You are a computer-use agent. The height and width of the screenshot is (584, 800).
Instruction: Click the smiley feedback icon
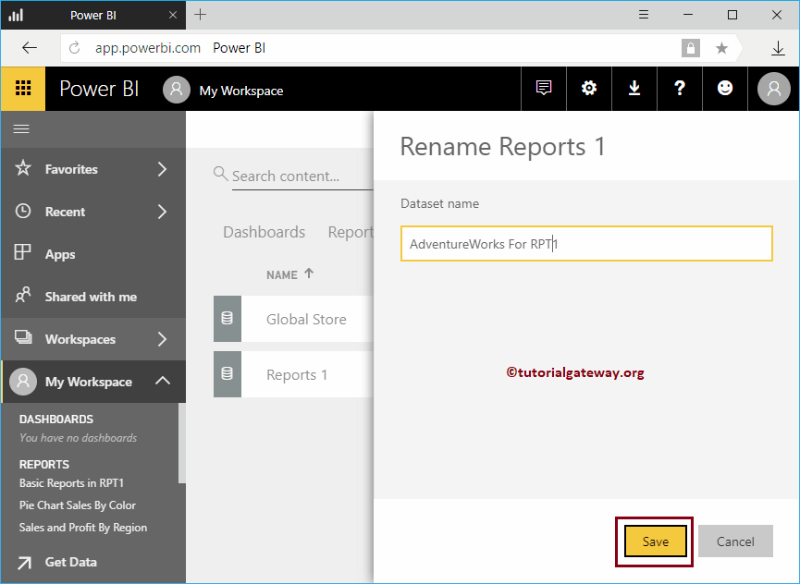pyautogui.click(x=725, y=89)
